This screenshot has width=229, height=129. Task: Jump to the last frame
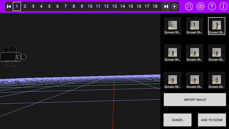point(166,6)
